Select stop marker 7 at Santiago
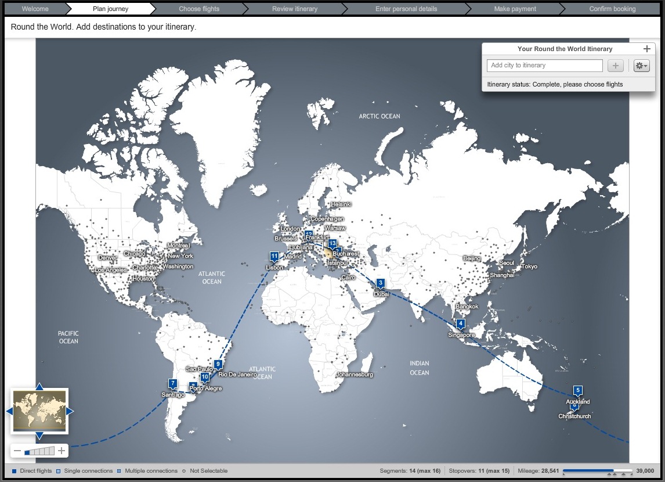The image size is (665, 482). click(172, 383)
